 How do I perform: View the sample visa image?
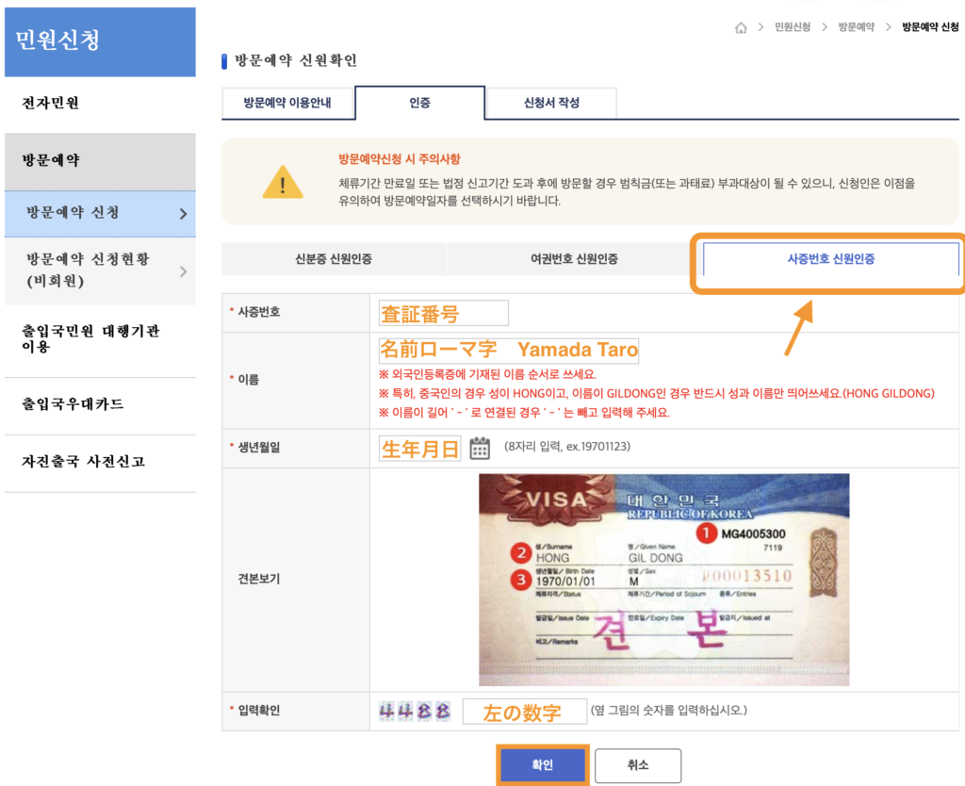click(x=663, y=579)
